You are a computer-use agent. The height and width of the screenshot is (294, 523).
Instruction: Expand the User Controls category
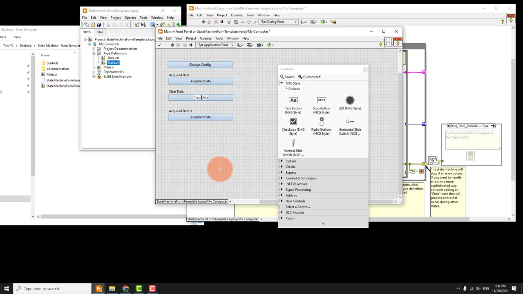281,201
